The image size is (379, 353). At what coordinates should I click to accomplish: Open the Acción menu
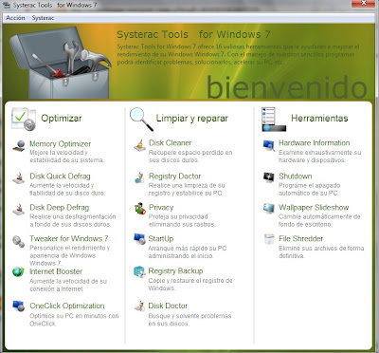(15, 18)
